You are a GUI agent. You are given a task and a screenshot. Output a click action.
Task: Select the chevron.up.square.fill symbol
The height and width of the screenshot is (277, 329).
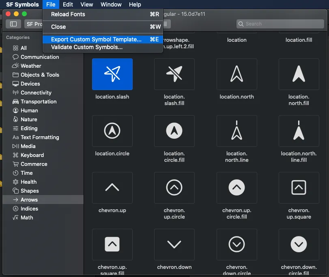(112, 245)
